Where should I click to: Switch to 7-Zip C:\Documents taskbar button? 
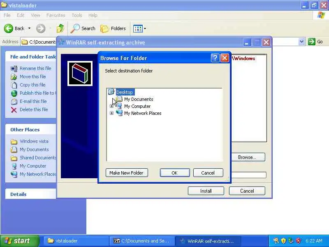tap(141, 241)
